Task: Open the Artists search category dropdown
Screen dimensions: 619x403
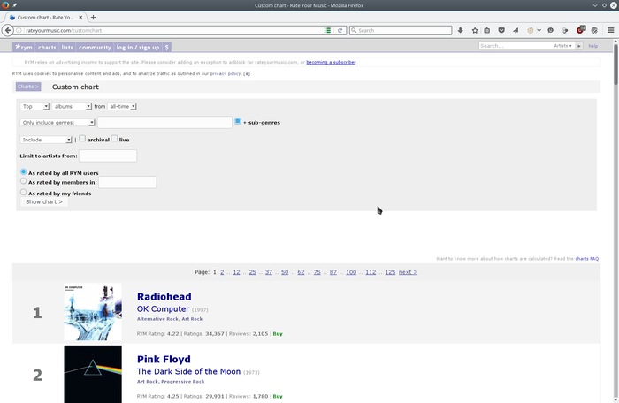Action: [562, 46]
